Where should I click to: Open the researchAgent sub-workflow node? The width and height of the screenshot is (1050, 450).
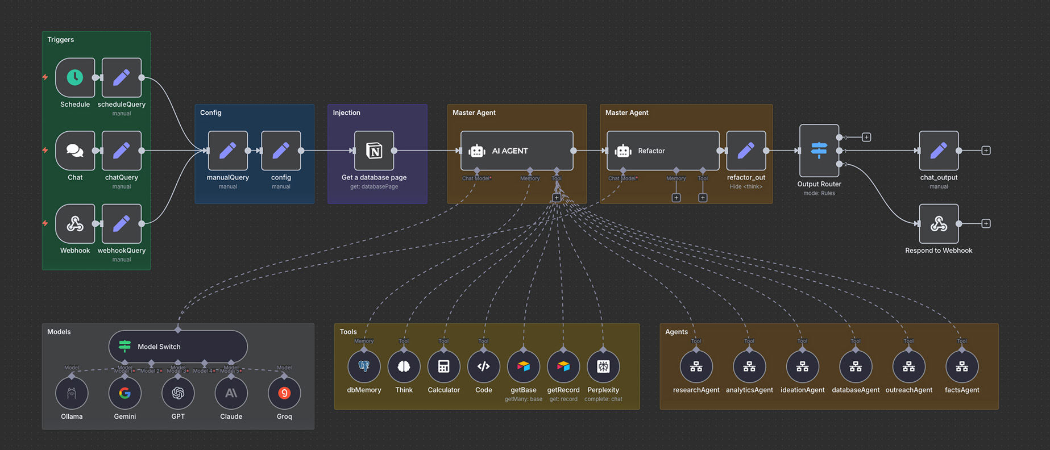(x=696, y=367)
